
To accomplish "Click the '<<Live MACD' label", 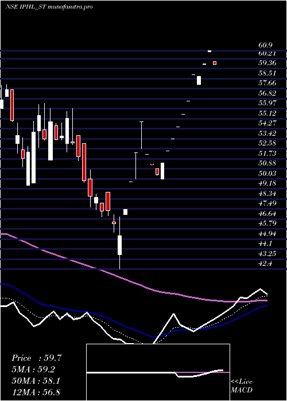I will coord(242,386).
